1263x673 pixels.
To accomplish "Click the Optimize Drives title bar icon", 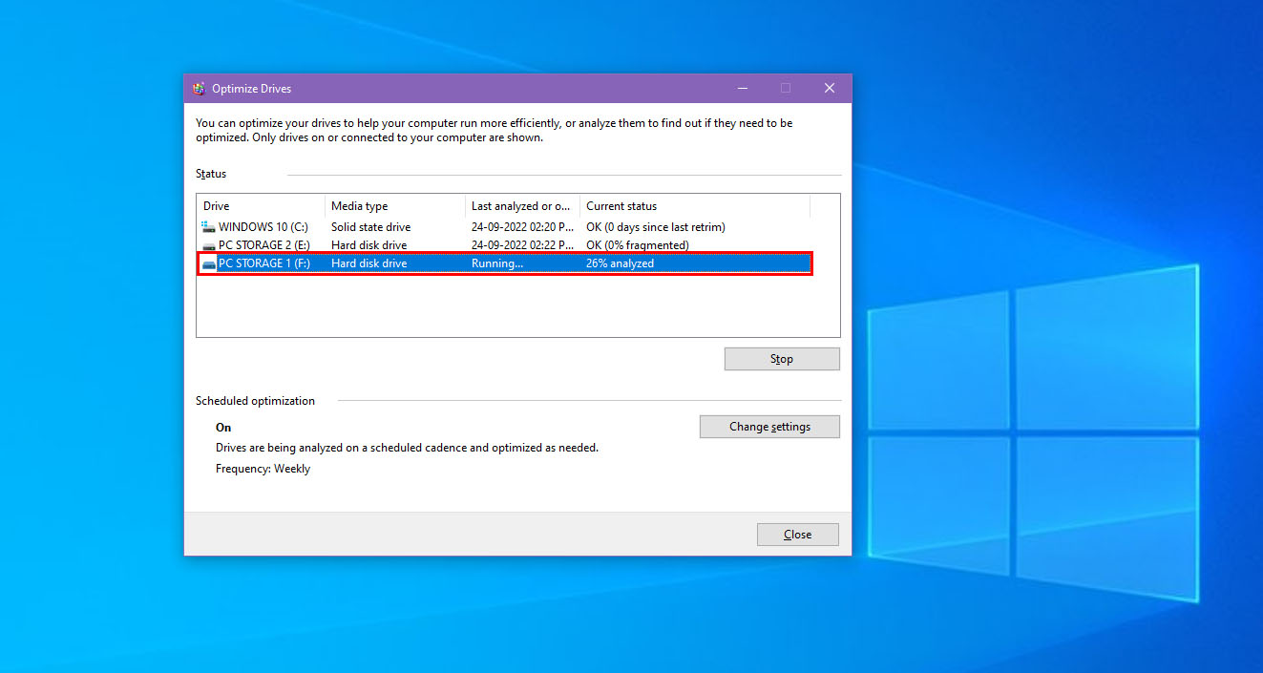I will [x=199, y=87].
